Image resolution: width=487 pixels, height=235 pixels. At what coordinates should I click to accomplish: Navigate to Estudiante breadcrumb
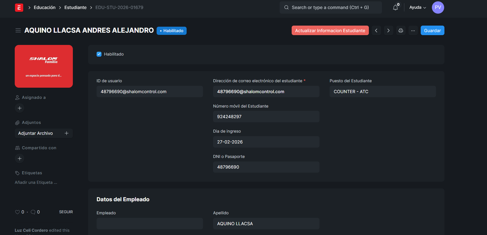(x=75, y=8)
